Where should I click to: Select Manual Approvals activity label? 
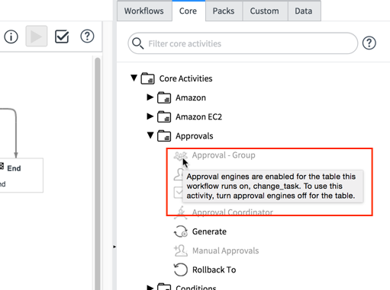pos(226,251)
